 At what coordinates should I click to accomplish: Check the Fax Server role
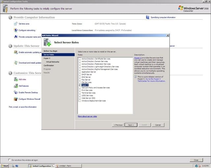[x=80, y=80]
